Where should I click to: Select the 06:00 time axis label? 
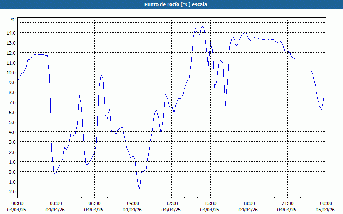[x=94, y=203]
